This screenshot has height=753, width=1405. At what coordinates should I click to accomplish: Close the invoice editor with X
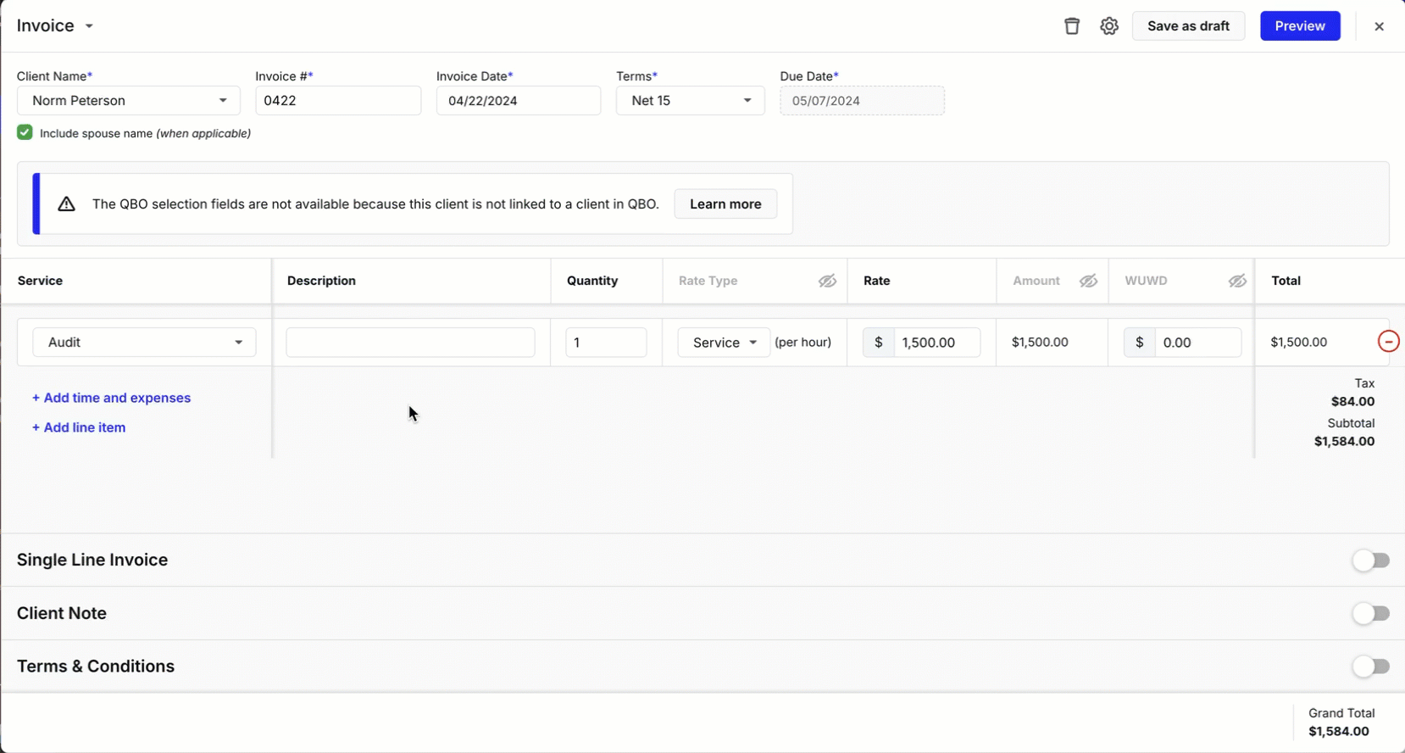(x=1379, y=26)
